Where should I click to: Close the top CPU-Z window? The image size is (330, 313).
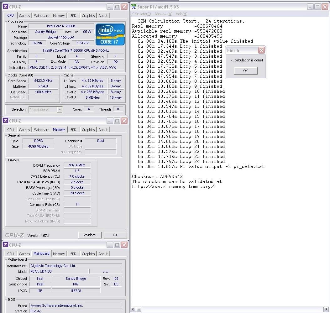click(x=124, y=7)
